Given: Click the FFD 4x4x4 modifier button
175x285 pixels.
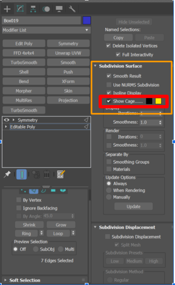Looking at the screenshot, I should (24, 53).
